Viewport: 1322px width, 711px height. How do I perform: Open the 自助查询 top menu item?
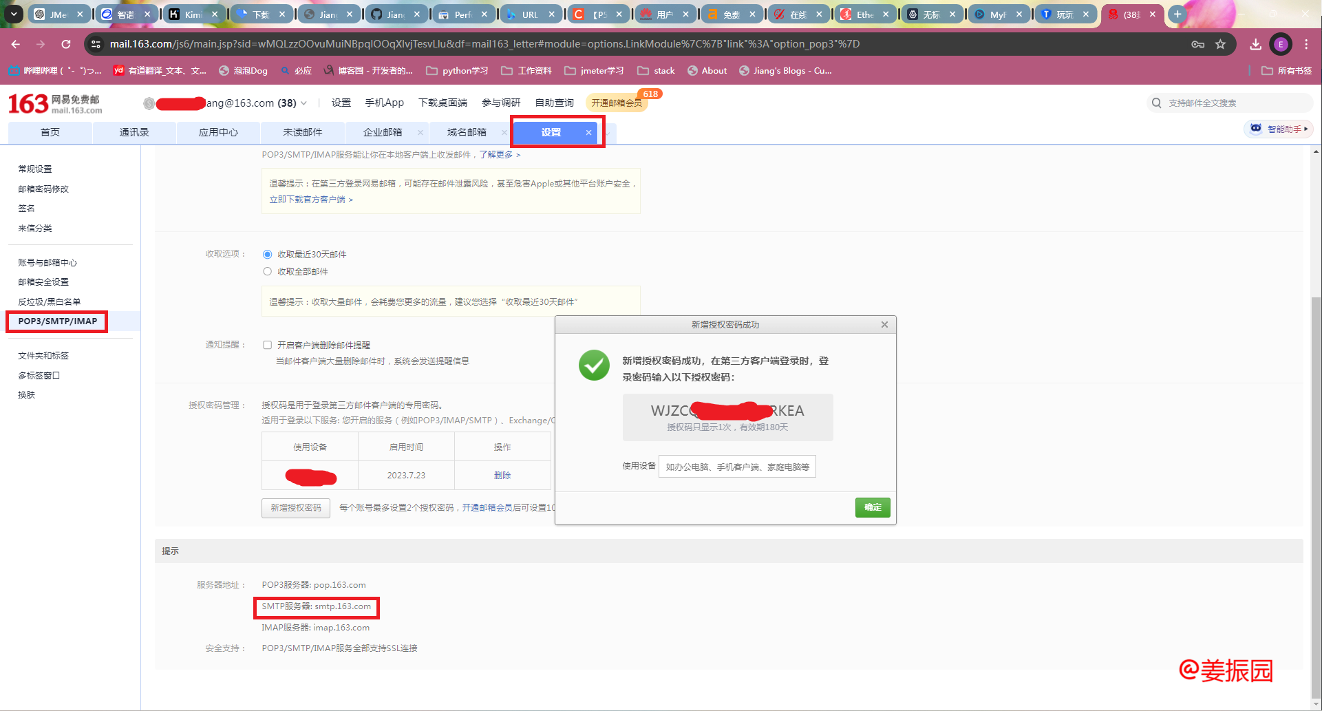(x=554, y=103)
